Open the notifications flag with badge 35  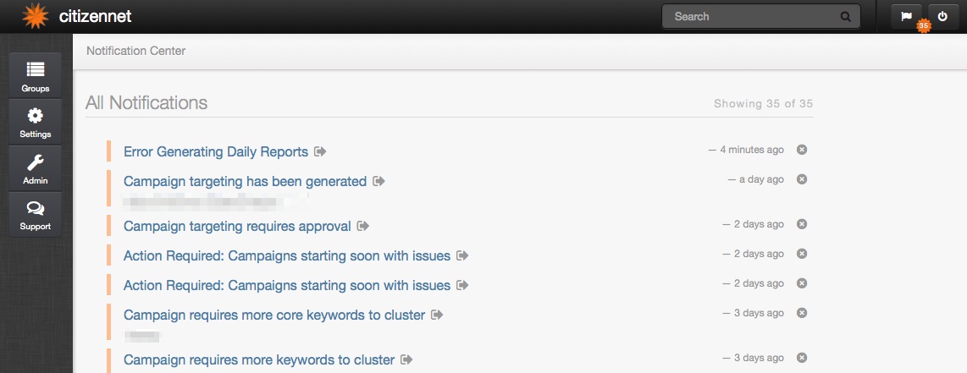907,17
